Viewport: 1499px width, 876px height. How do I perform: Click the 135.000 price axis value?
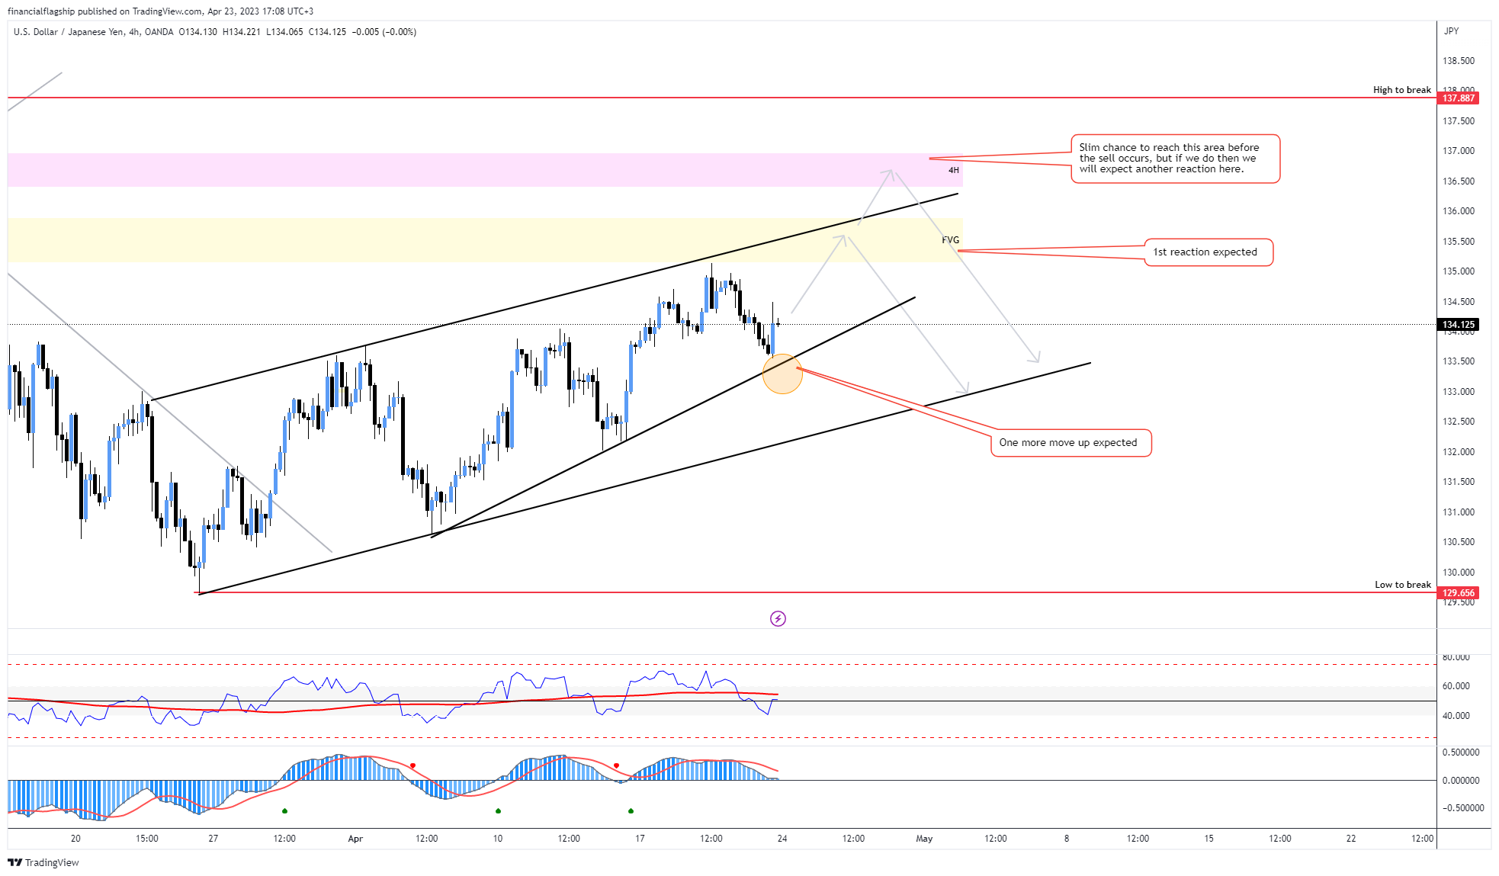(x=1458, y=271)
